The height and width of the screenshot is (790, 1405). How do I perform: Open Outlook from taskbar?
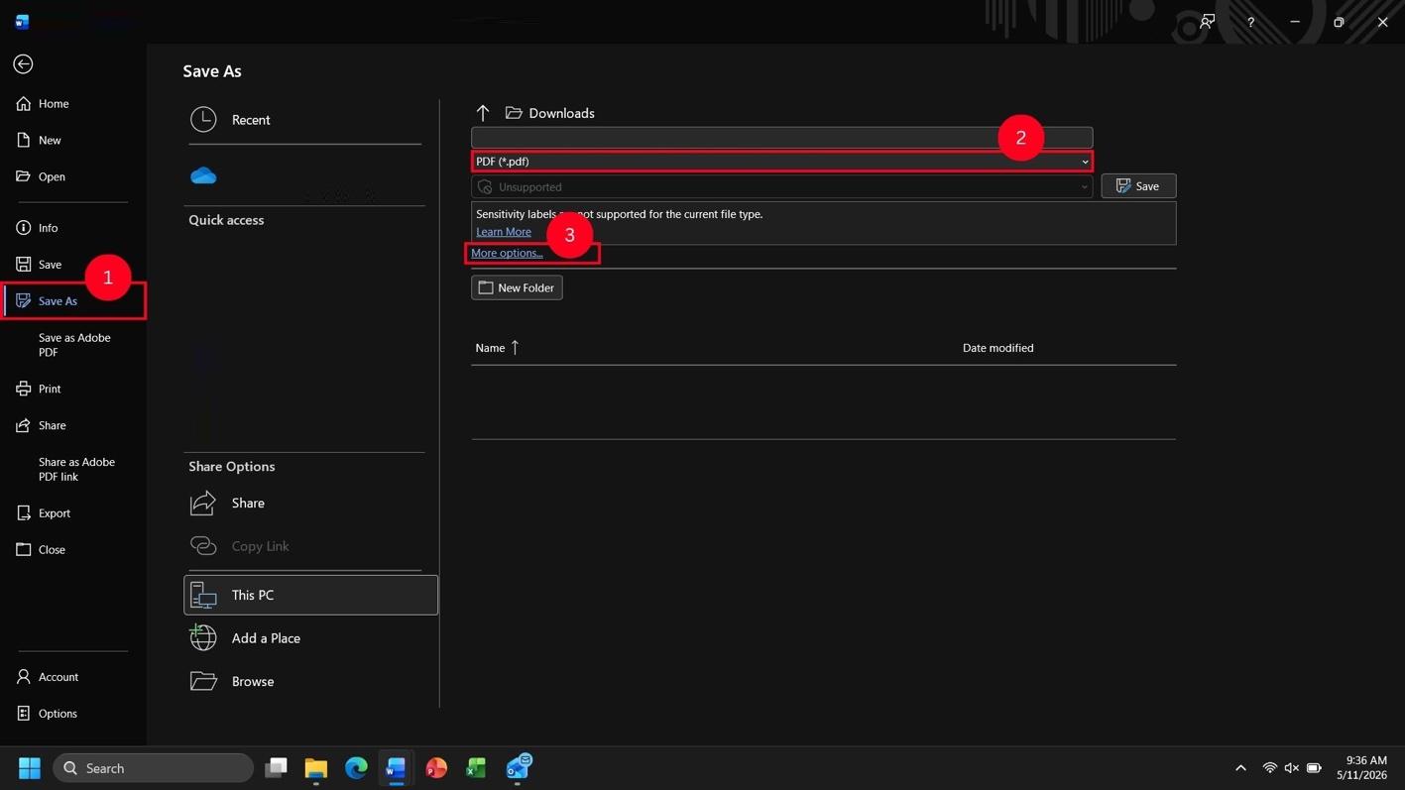point(518,768)
